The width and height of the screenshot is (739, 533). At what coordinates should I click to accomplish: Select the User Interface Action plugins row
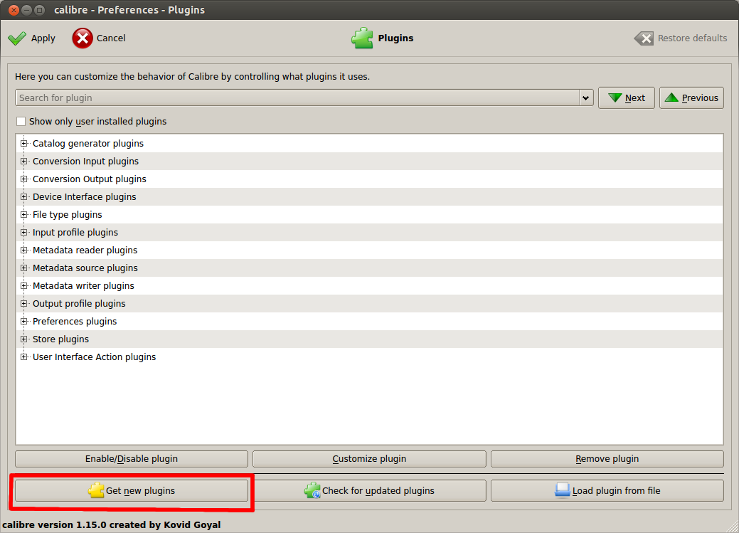click(x=370, y=357)
